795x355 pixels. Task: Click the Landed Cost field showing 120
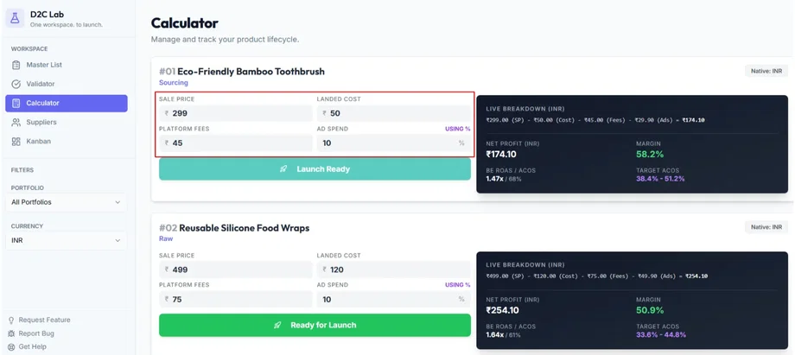393,269
